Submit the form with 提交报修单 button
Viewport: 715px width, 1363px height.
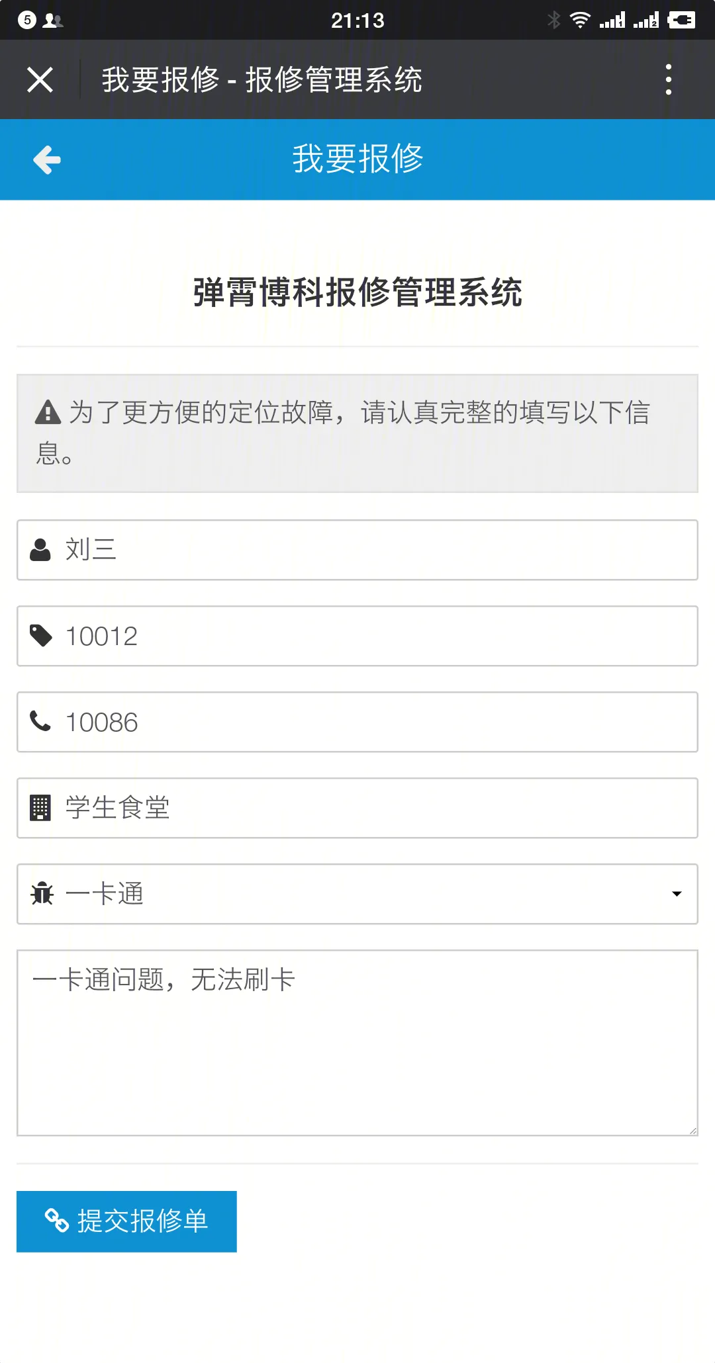click(x=126, y=1221)
